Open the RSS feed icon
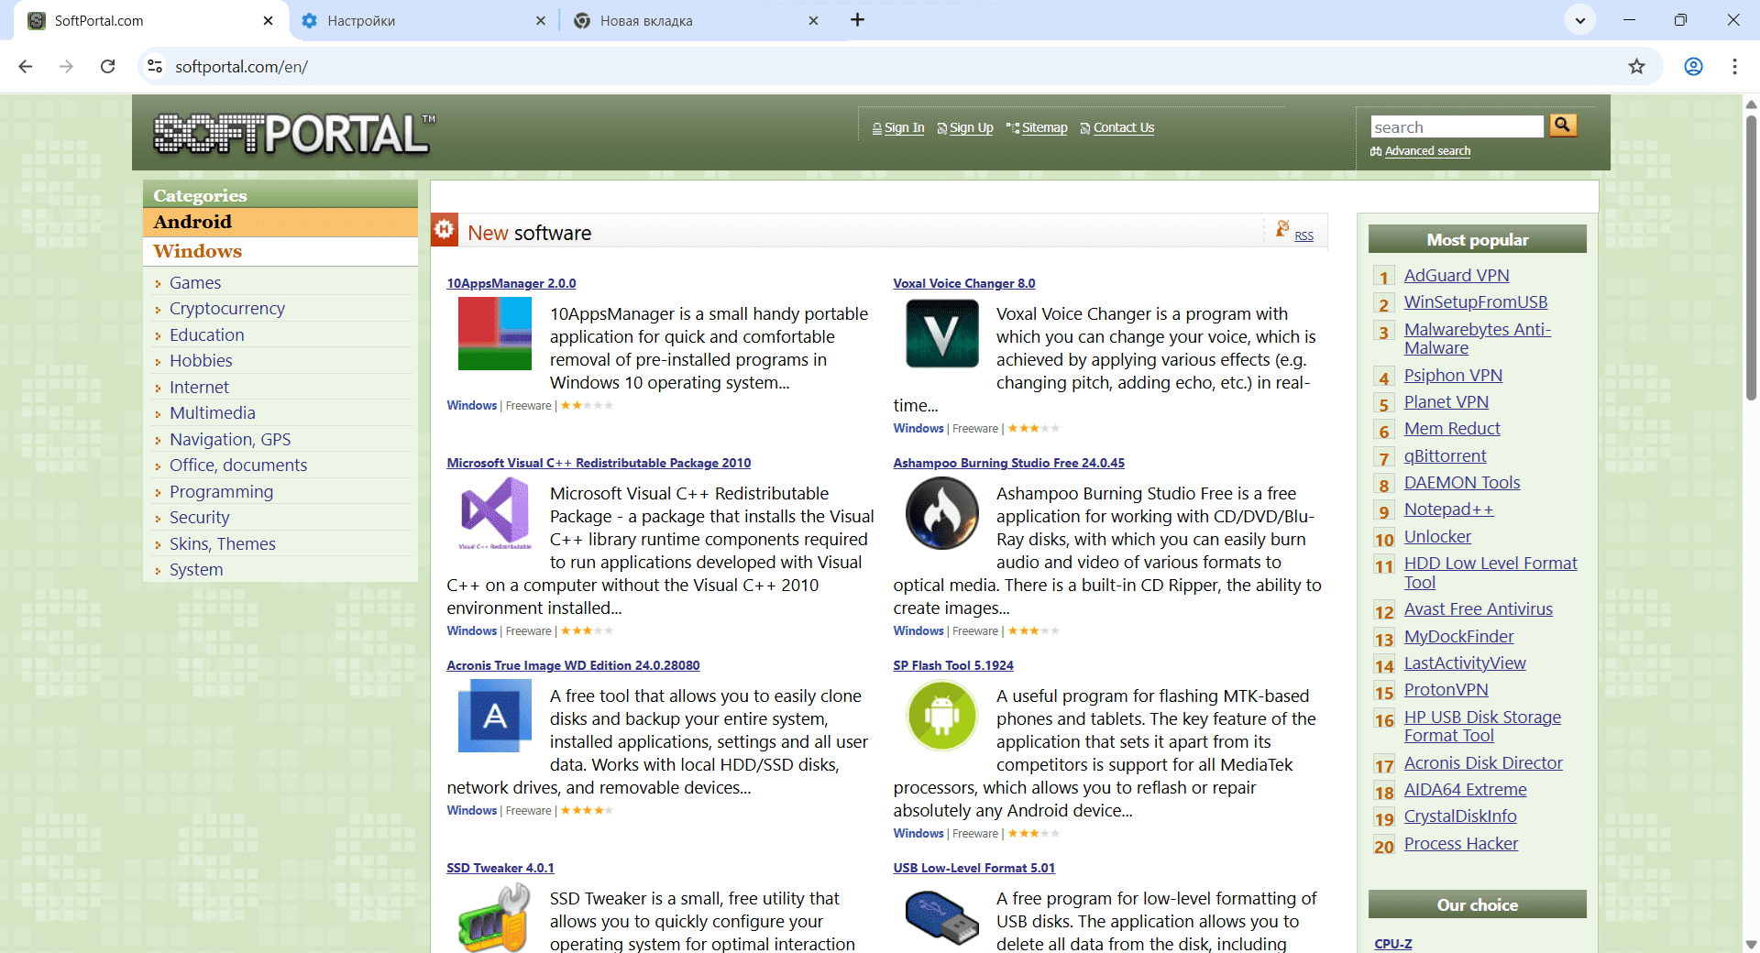This screenshot has width=1760, height=953. coord(1282,228)
